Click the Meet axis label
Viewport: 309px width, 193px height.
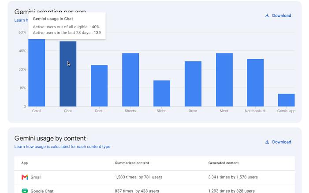224,111
